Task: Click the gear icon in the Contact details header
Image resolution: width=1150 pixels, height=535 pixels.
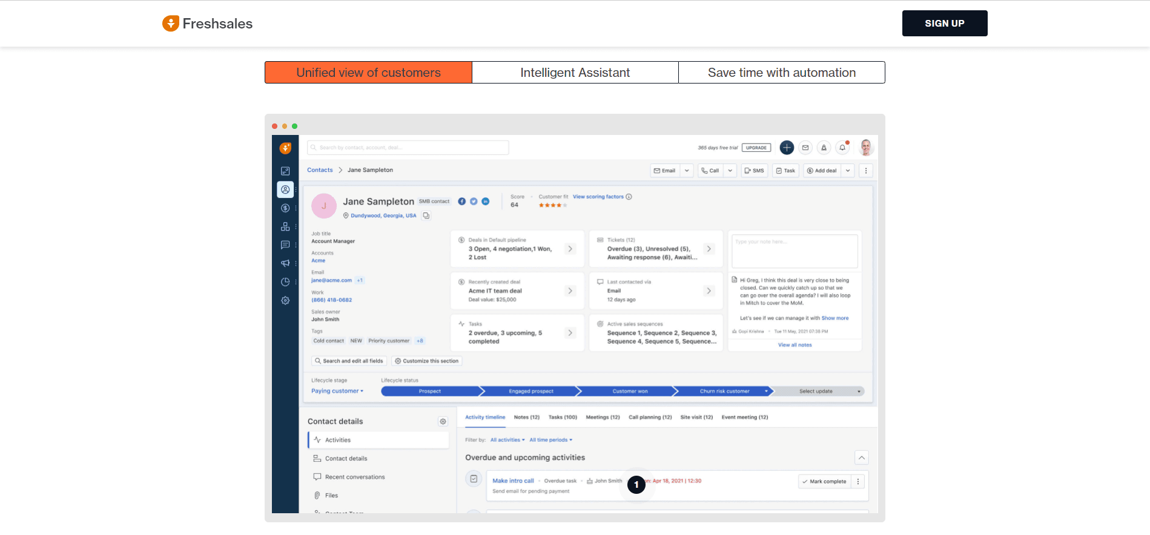Action: (x=443, y=421)
